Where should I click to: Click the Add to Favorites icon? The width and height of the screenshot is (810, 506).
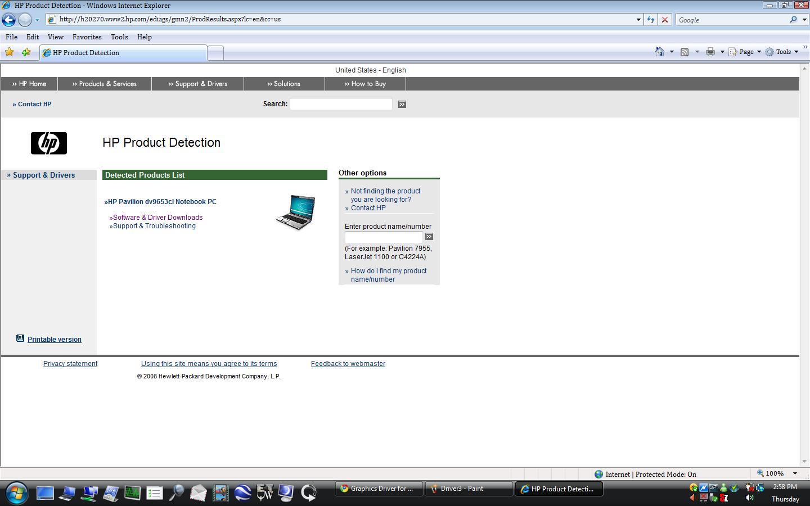[x=26, y=52]
